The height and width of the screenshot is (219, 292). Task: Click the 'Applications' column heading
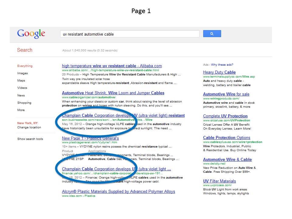point(97,151)
